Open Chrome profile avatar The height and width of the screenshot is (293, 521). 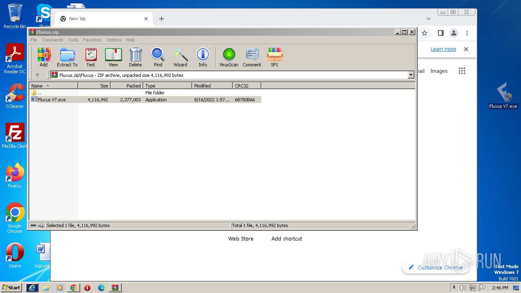[454, 33]
